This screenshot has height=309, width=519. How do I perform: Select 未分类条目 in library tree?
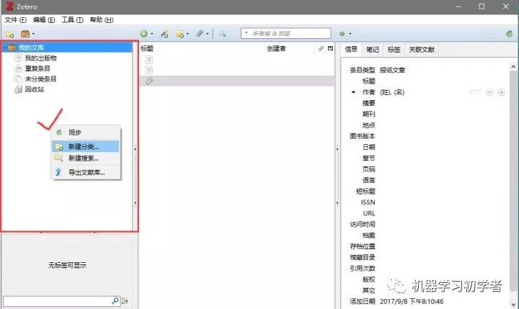coord(40,79)
